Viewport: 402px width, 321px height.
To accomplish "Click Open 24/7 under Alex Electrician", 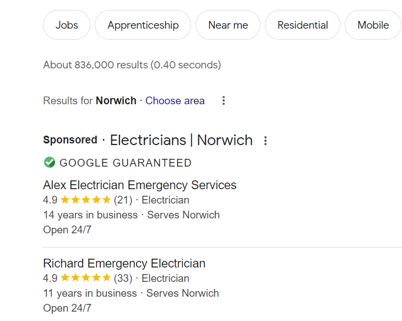I will [x=67, y=229].
